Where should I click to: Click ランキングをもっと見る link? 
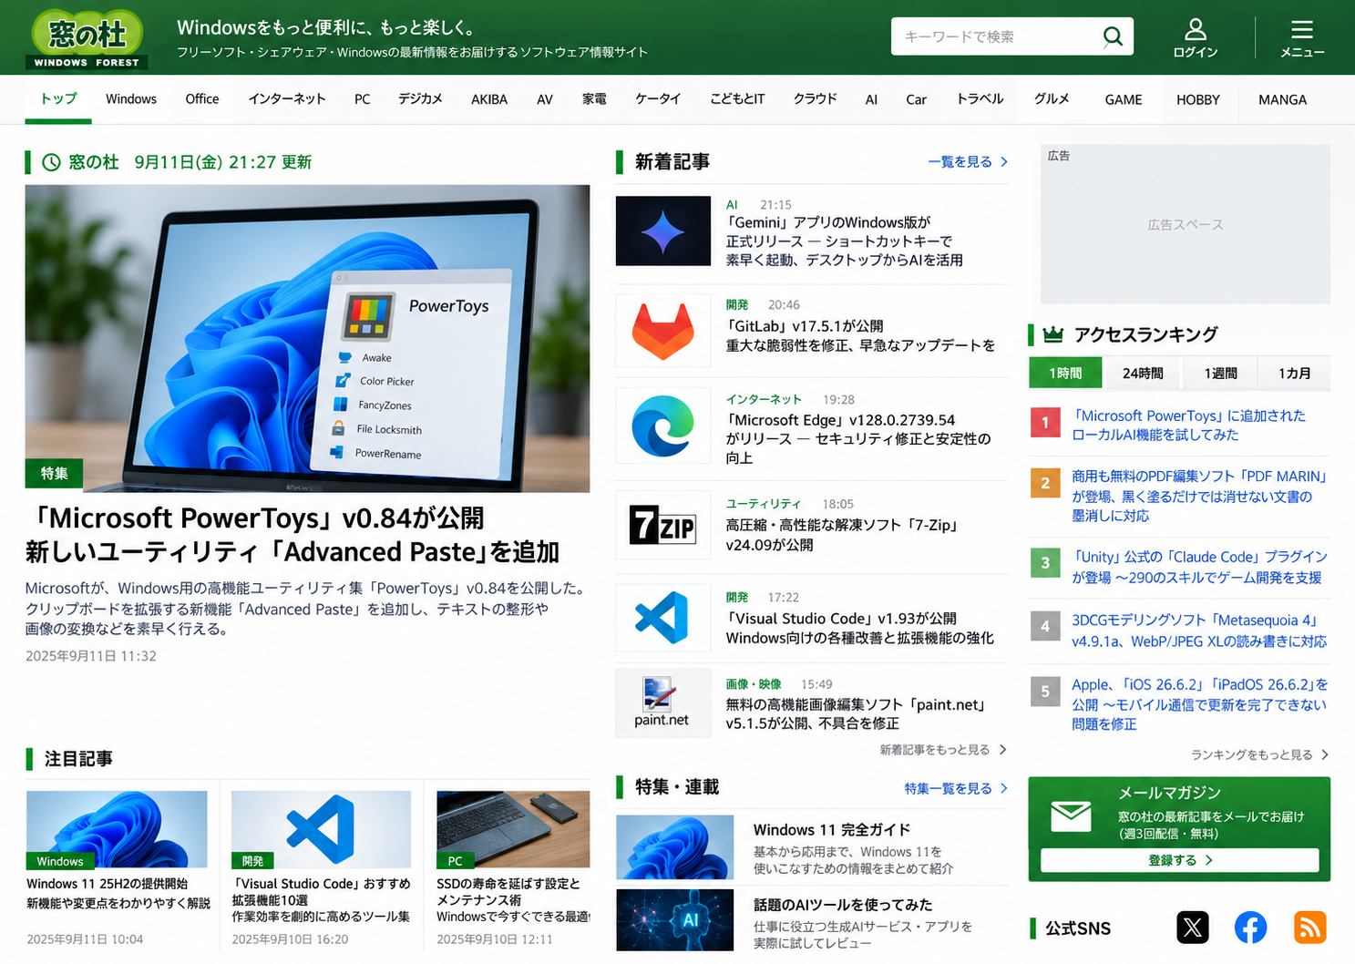(x=1260, y=754)
